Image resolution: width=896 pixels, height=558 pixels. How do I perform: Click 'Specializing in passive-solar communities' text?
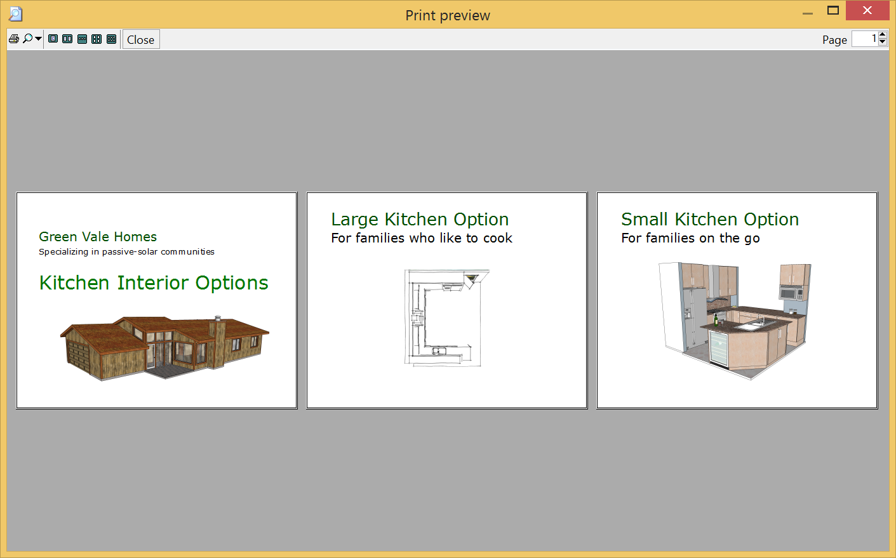126,252
